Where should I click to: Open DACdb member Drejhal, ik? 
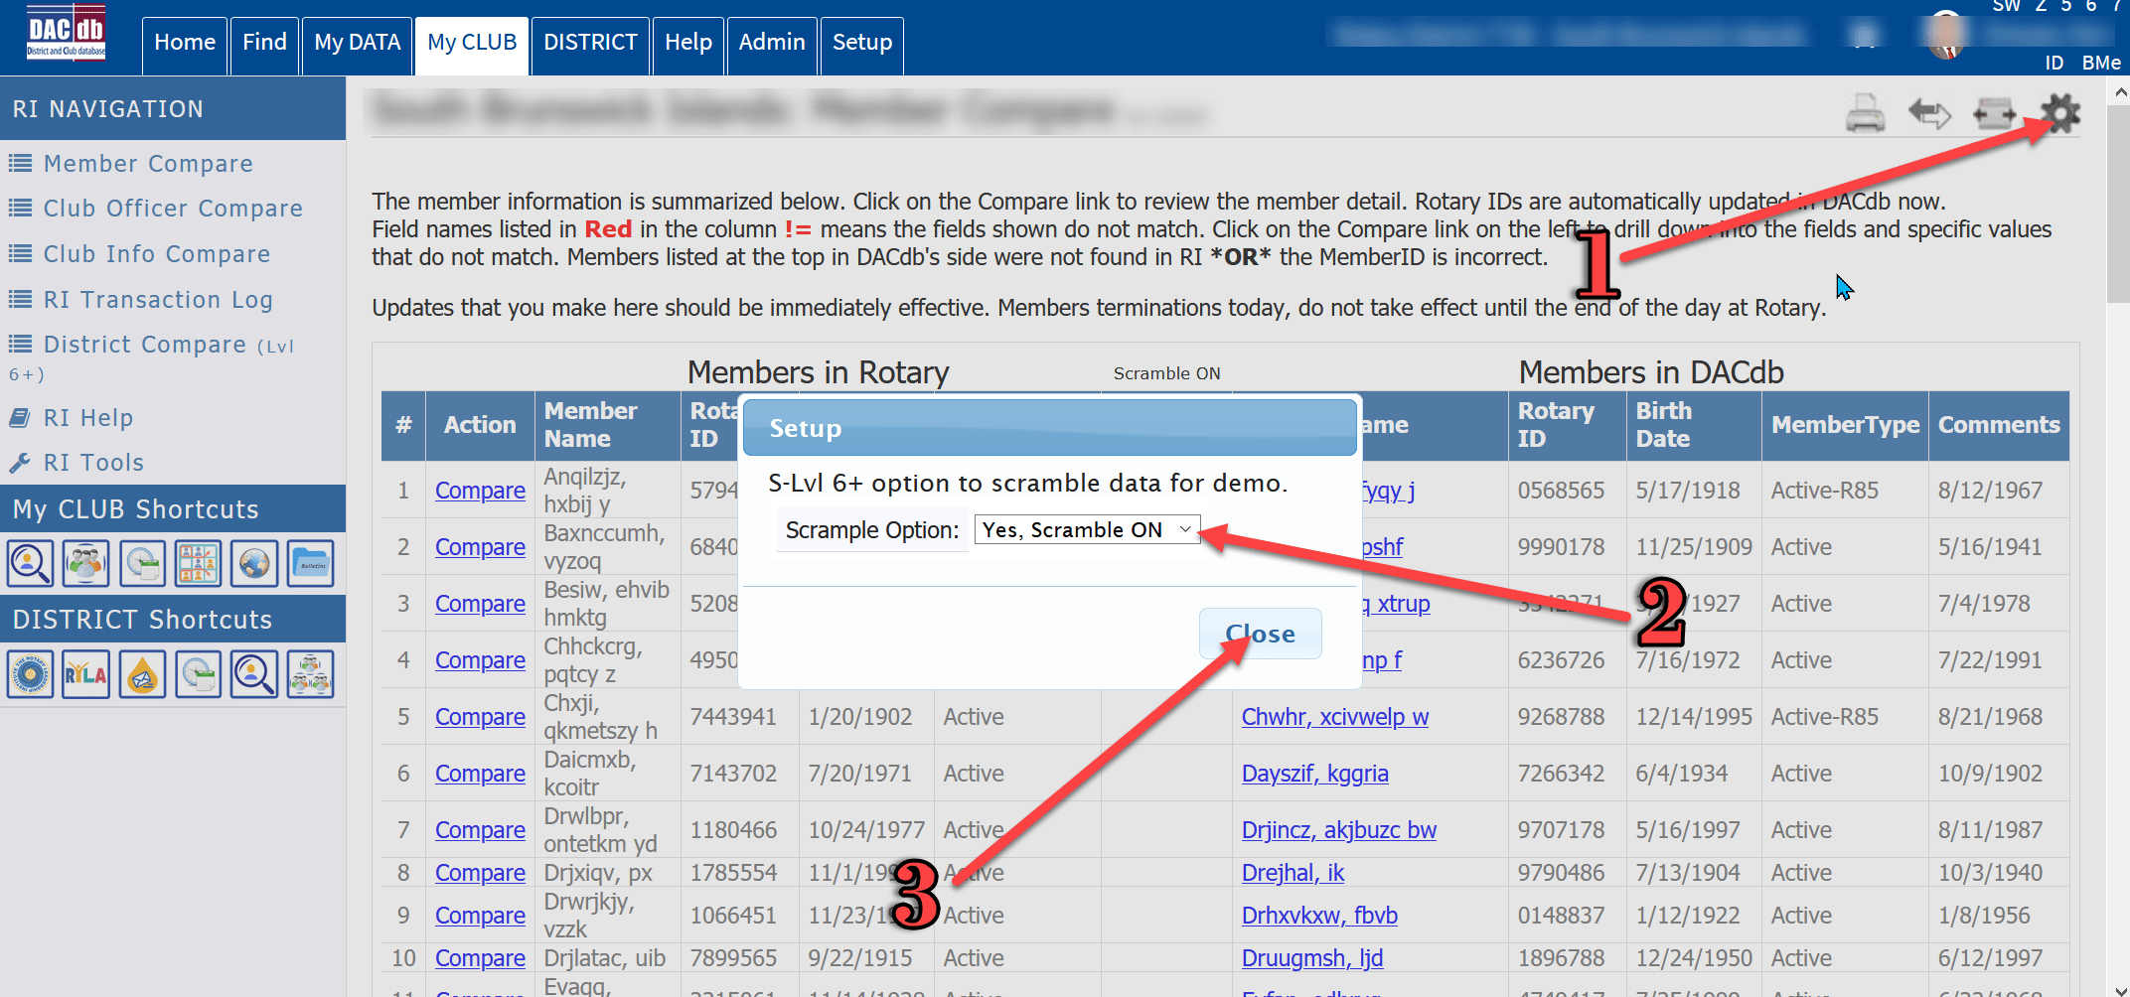pos(1293,873)
